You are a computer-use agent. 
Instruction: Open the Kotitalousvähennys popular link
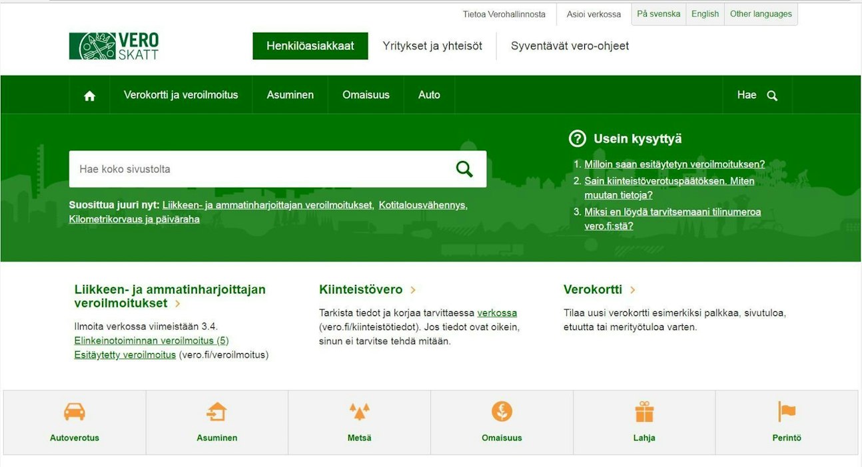point(422,205)
